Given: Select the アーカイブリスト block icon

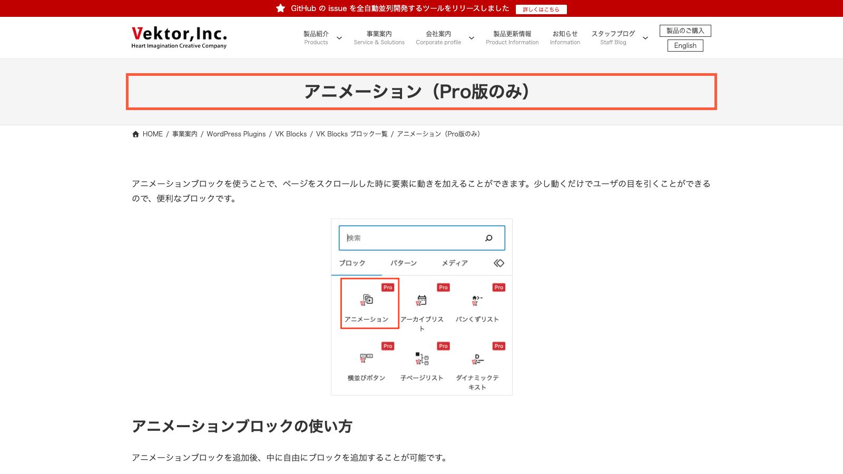Looking at the screenshot, I should (422, 300).
